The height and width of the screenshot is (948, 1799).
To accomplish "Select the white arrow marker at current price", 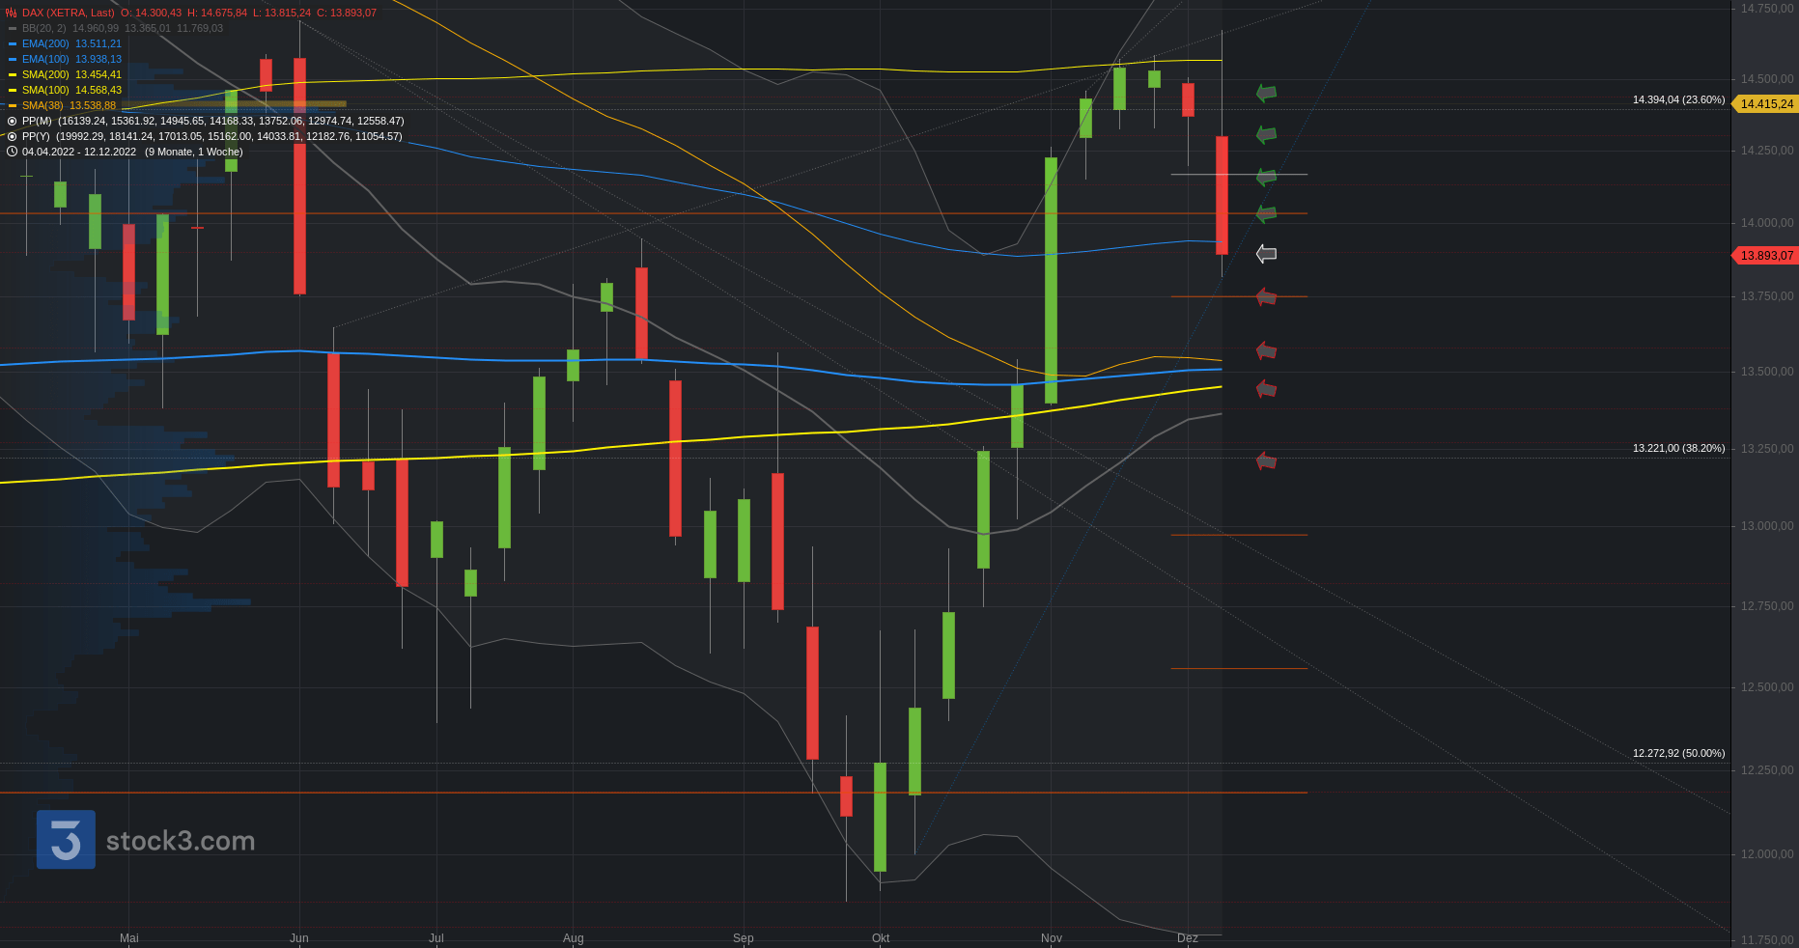I will (x=1266, y=254).
